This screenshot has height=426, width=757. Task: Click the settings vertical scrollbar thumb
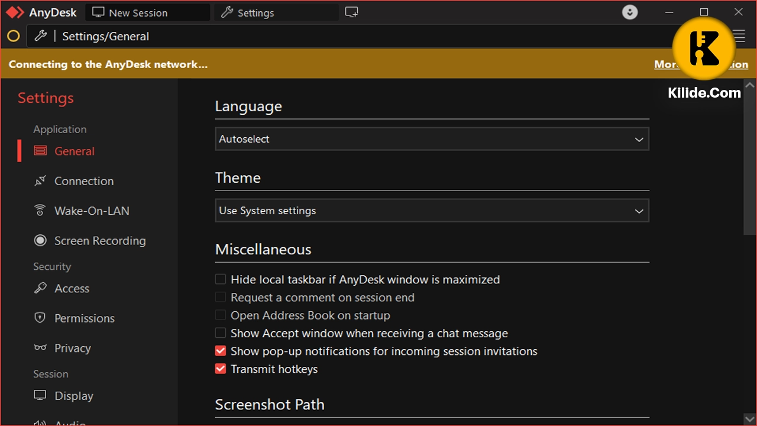click(749, 163)
